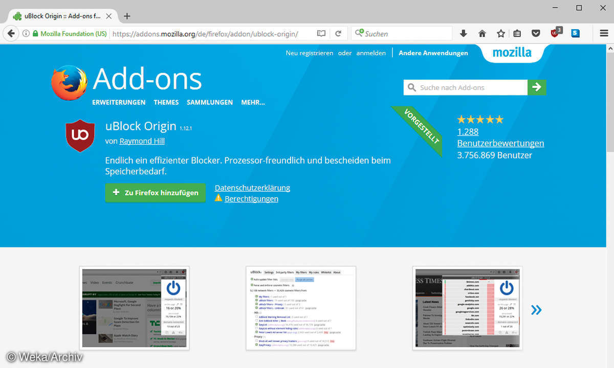The height and width of the screenshot is (368, 614).
Task: Click the 3.756.869 Benutzer text
Action: (x=495, y=155)
